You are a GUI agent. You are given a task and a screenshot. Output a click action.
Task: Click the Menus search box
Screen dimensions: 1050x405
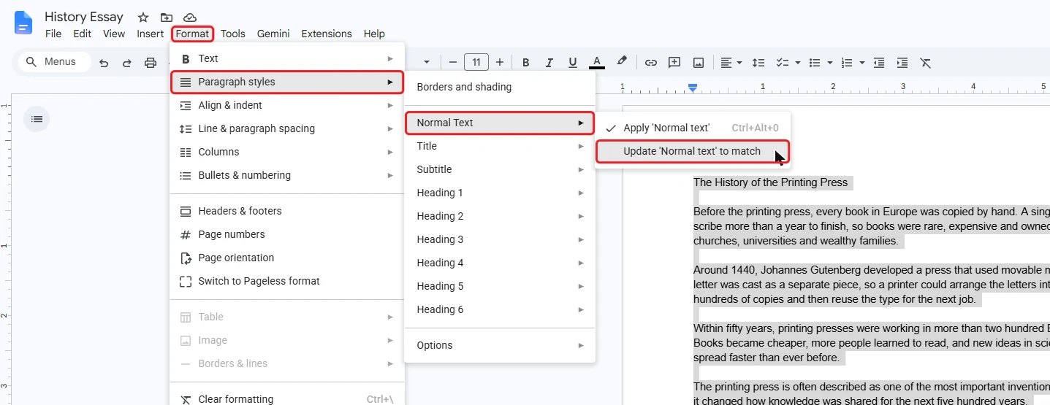pos(55,62)
